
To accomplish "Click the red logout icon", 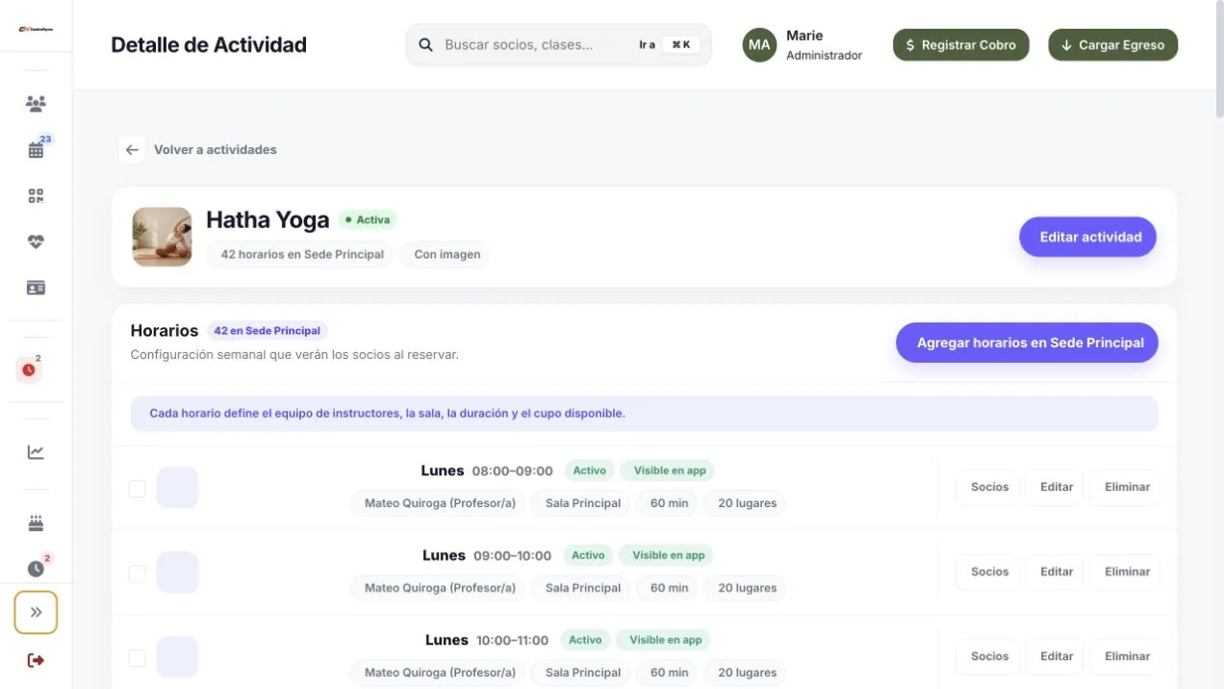I will 36,660.
